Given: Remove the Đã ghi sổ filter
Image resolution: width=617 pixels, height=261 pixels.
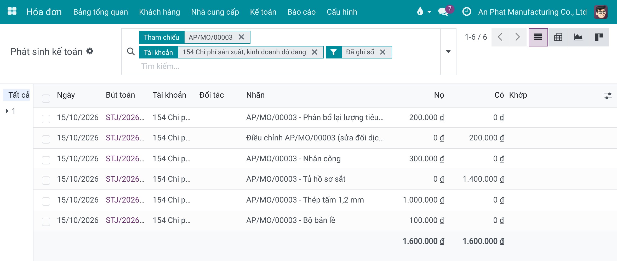Looking at the screenshot, I should pyautogui.click(x=383, y=52).
